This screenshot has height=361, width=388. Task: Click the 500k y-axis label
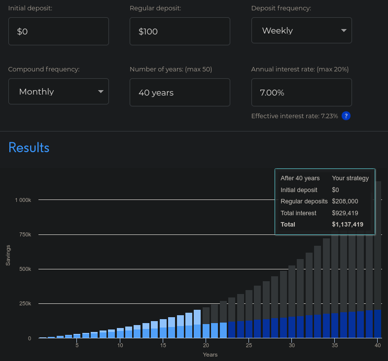point(25,269)
